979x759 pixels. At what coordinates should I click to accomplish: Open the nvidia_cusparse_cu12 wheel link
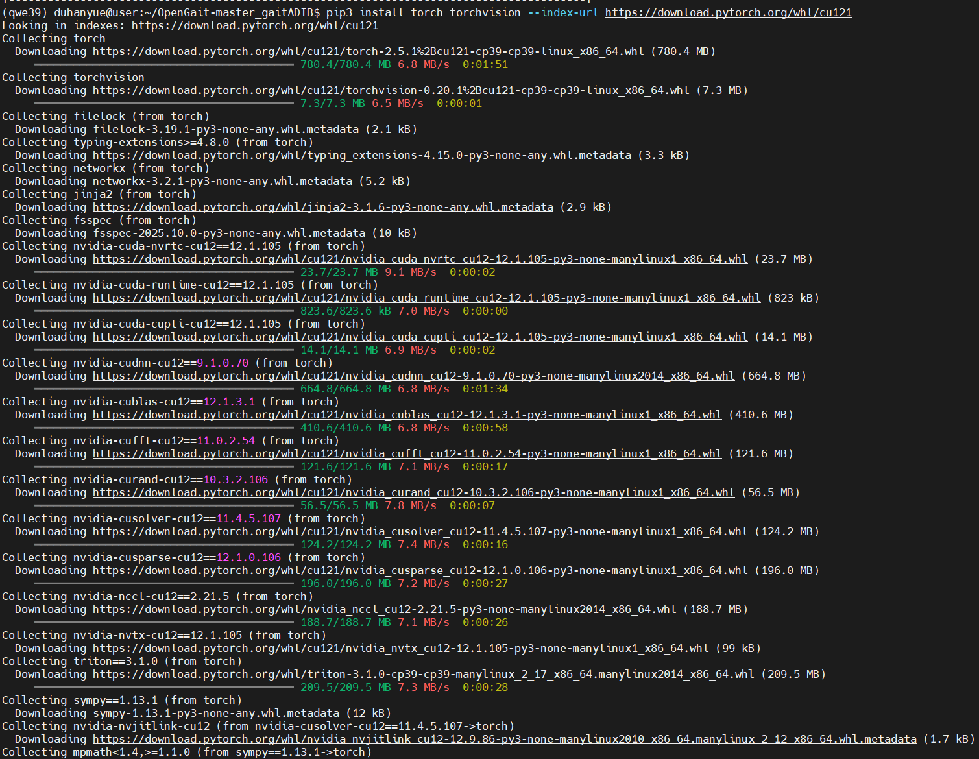[x=420, y=570]
